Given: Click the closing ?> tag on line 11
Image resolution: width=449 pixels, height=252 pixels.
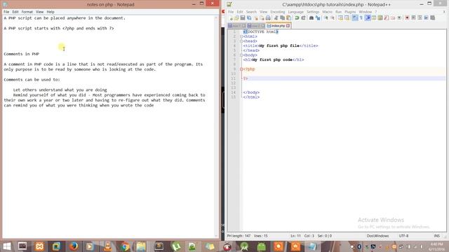Looking at the screenshot, I should (246, 78).
